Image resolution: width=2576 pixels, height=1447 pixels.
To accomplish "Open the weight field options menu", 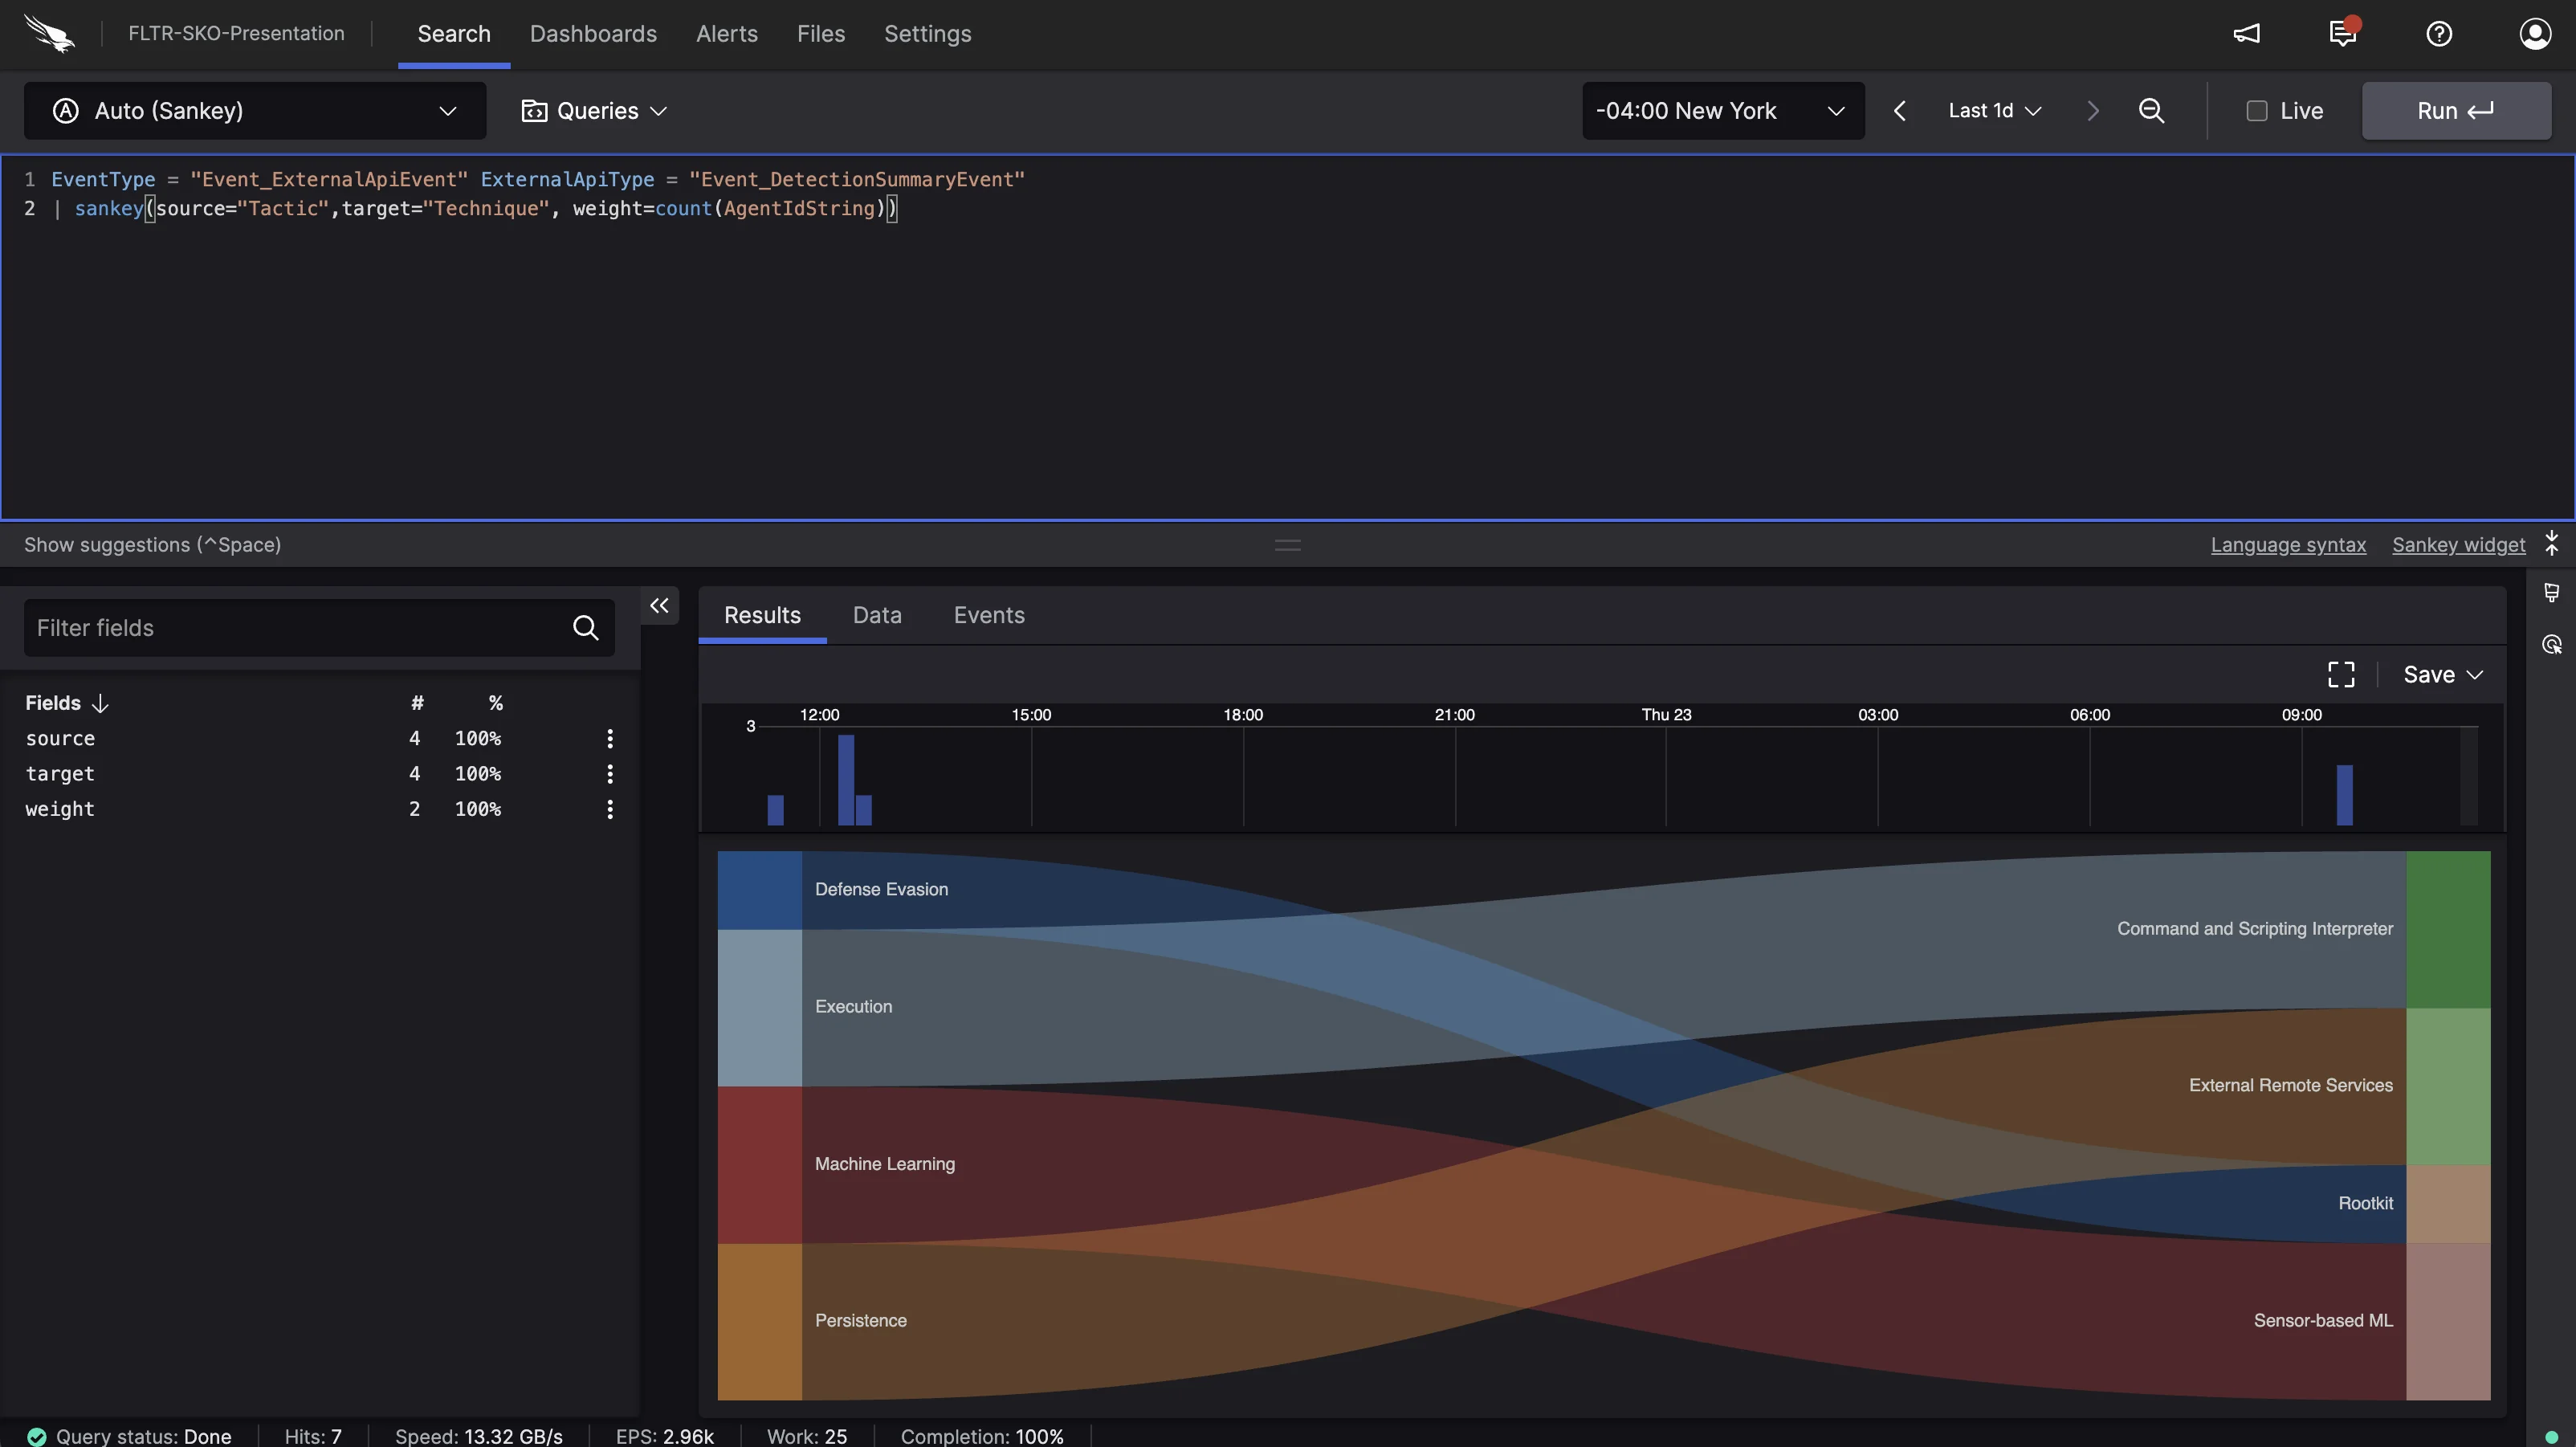I will click(x=610, y=809).
